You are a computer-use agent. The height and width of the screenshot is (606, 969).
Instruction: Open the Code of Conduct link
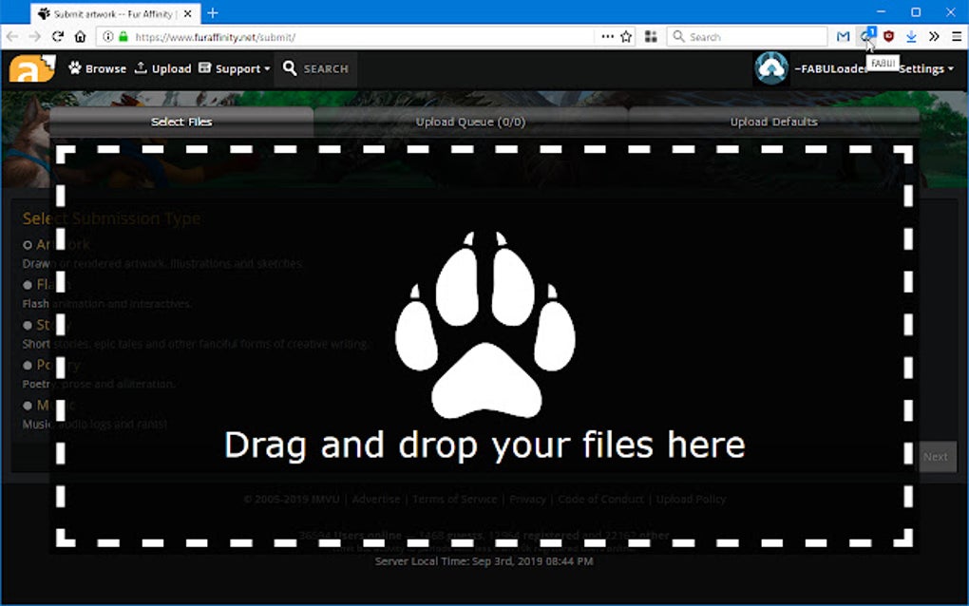(x=600, y=499)
